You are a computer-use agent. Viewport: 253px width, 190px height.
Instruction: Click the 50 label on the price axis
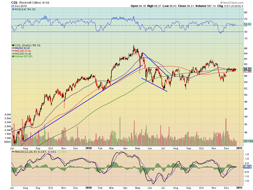click(x=246, y=95)
